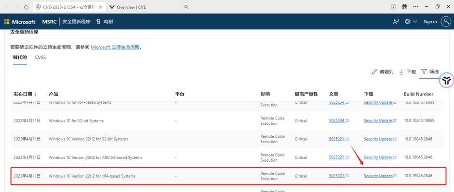Expand the settings dropdown chevron
The image size is (454, 192).
(x=415, y=22)
